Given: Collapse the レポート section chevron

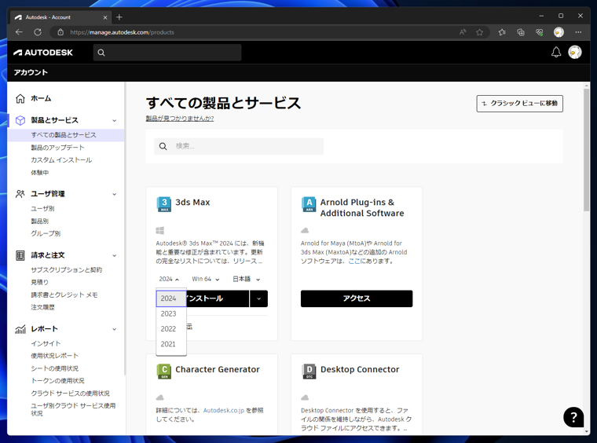Looking at the screenshot, I should tap(114, 329).
